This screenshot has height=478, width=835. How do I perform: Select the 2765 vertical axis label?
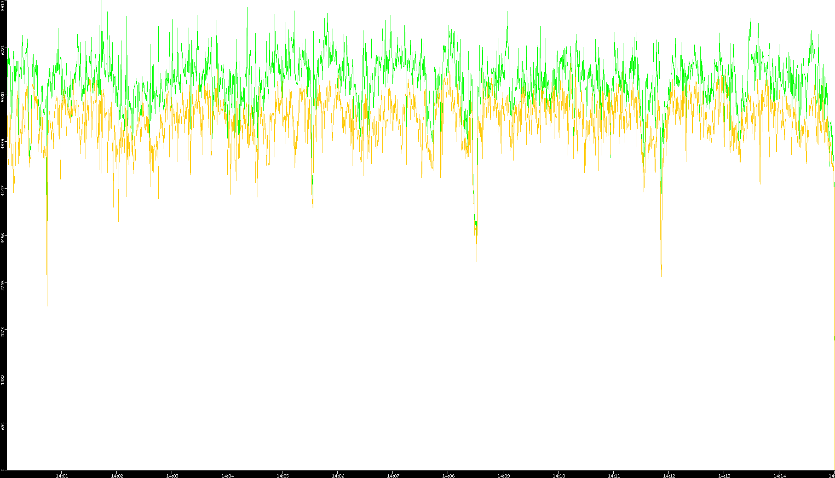click(x=3, y=285)
